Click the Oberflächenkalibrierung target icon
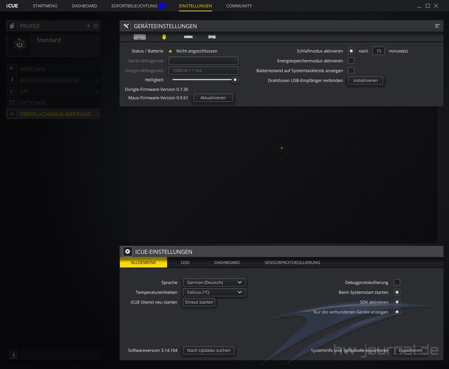 (x=12, y=114)
